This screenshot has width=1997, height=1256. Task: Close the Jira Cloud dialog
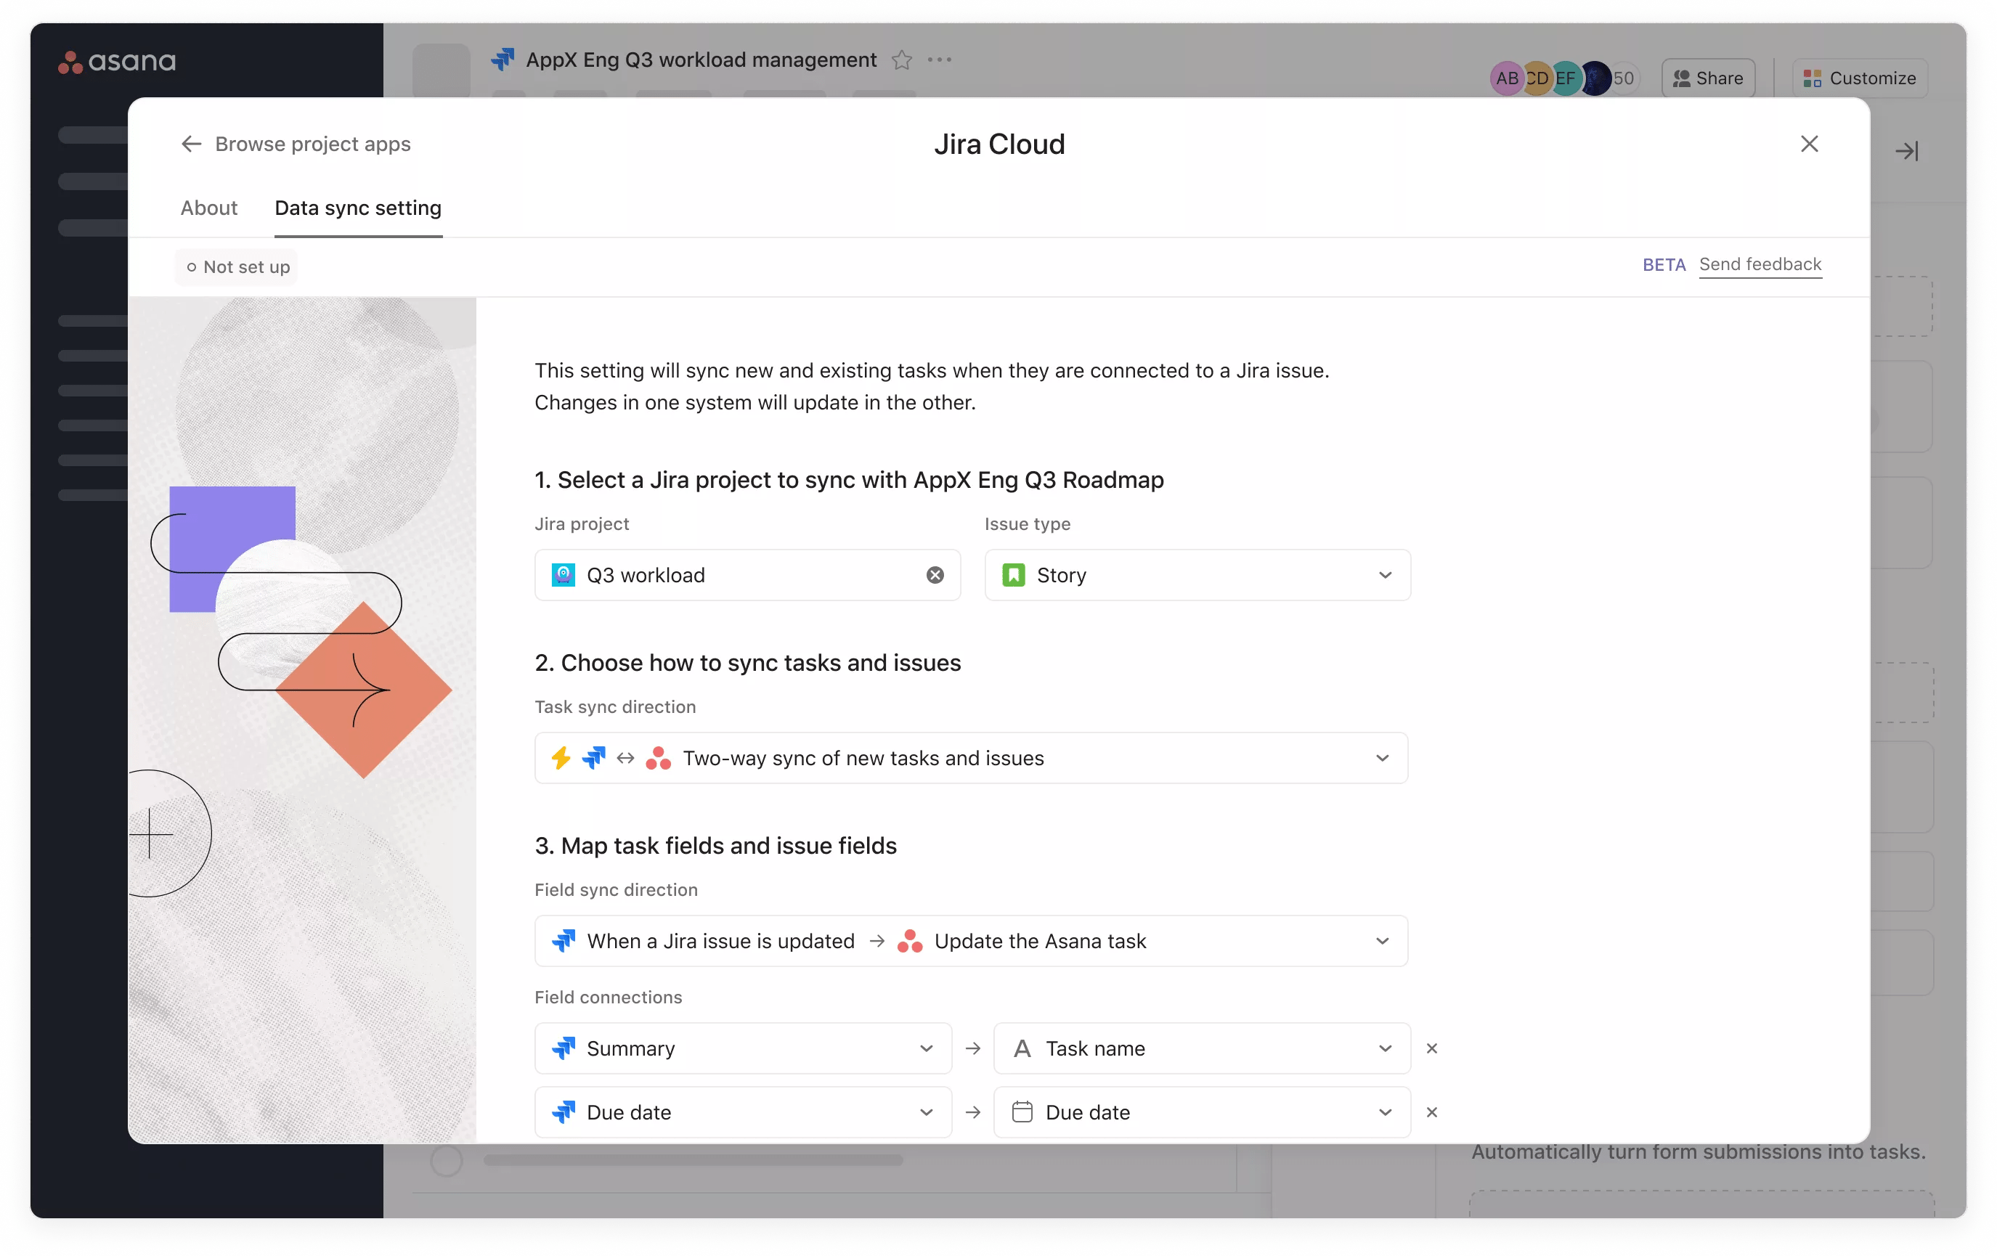coord(1809,144)
